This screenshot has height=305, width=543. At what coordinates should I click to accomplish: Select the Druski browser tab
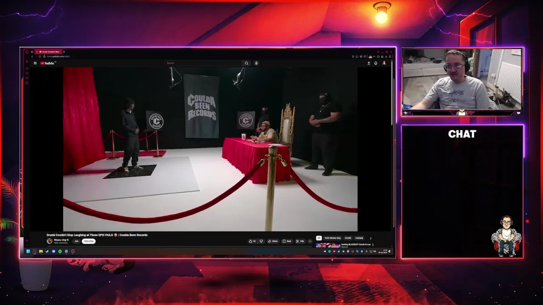[48, 52]
